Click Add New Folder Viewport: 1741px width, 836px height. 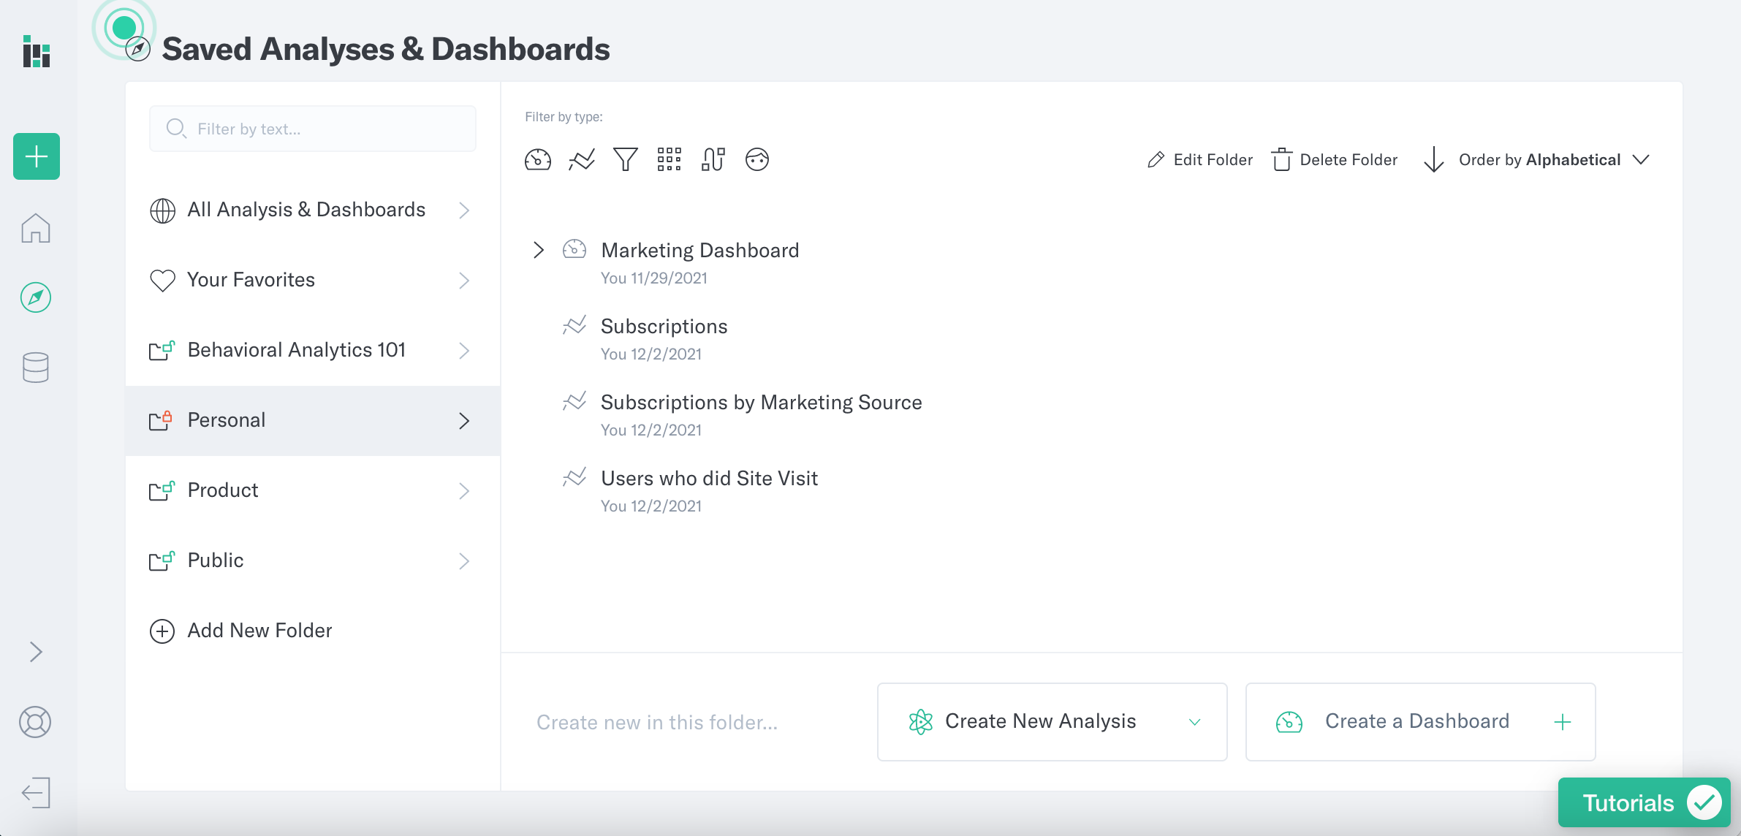pyautogui.click(x=241, y=631)
